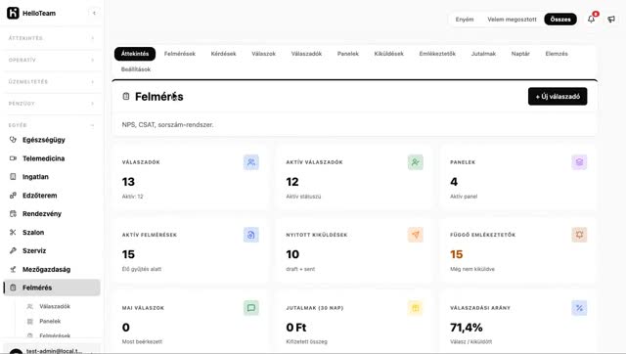Select the Enyém filter toggle

[x=465, y=20]
